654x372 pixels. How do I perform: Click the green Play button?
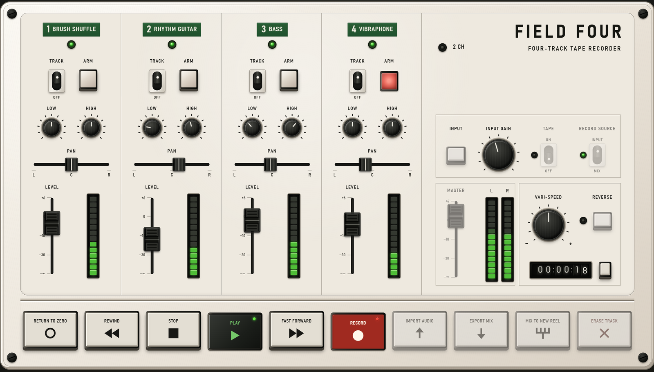pos(235,331)
